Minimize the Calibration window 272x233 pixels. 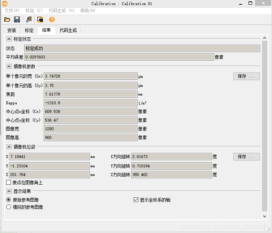(x=241, y=4)
